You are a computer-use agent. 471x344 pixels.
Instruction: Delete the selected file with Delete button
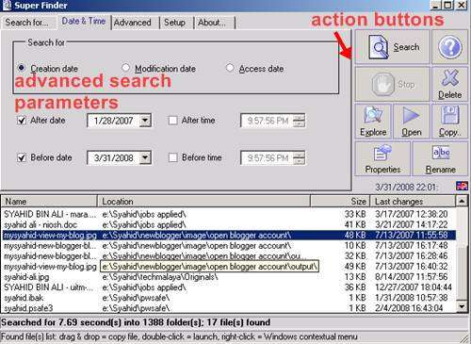pyautogui.click(x=450, y=84)
